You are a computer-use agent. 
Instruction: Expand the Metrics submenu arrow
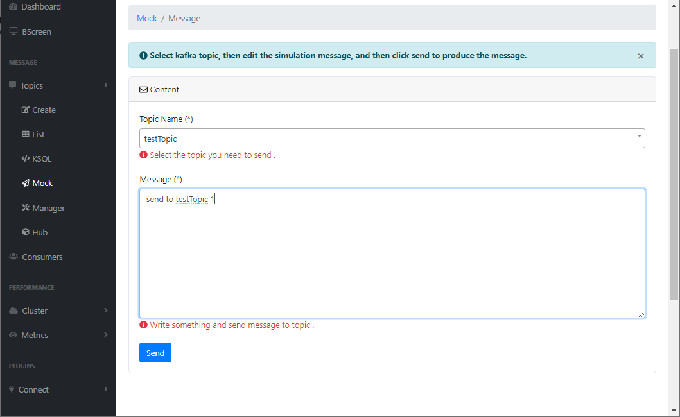pyautogui.click(x=106, y=335)
